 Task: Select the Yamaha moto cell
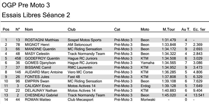pos(147,63)
